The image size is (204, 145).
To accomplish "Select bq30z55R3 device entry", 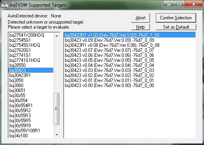I will pyautogui.click(x=31, y=116).
